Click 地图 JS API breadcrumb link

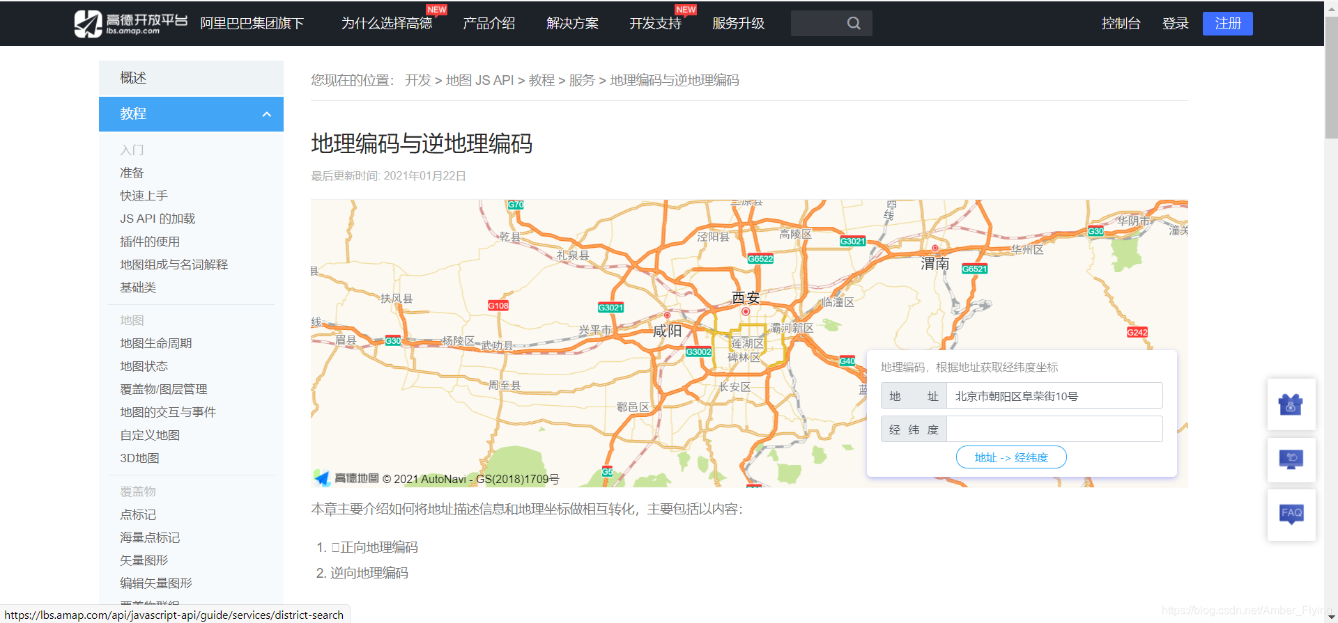click(479, 80)
